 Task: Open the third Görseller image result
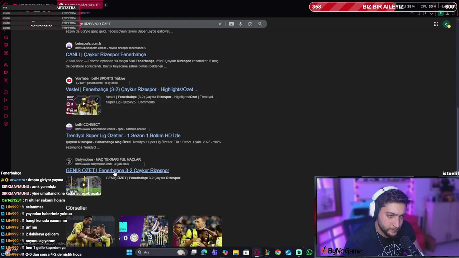[x=197, y=231]
